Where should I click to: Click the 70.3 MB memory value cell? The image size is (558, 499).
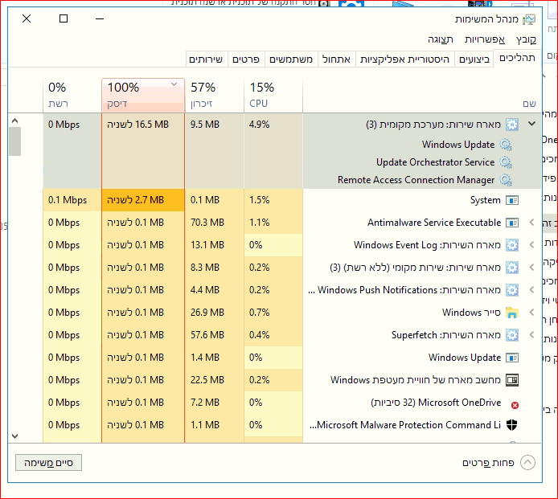pyautogui.click(x=214, y=223)
